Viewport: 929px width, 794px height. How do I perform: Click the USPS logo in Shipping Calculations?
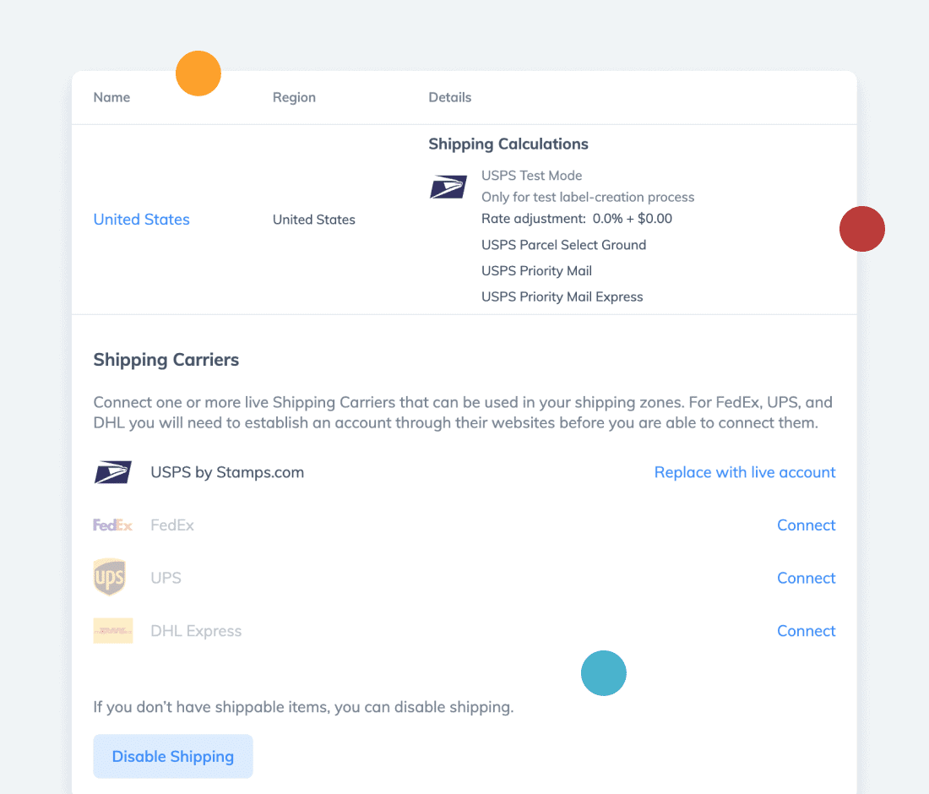(448, 187)
